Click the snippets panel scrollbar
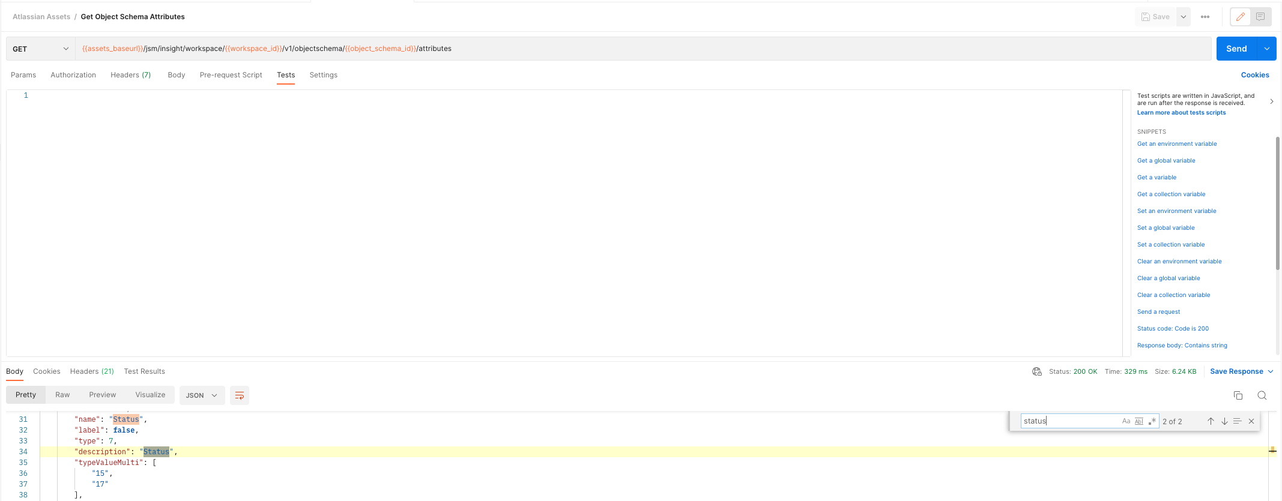The width and height of the screenshot is (1282, 501). (1277, 204)
